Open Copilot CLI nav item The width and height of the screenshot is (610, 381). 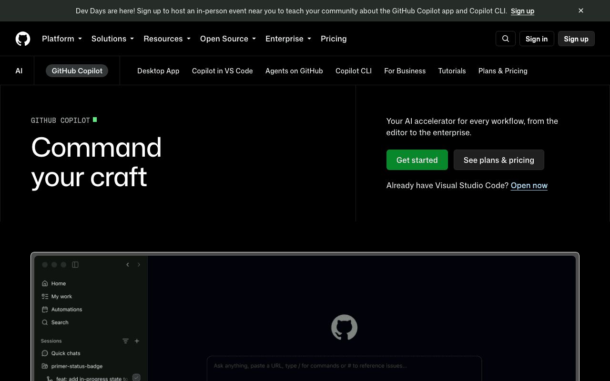click(x=354, y=71)
